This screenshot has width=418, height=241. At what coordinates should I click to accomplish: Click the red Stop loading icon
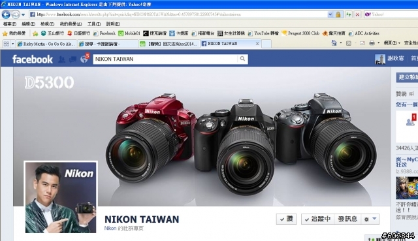coord(357,14)
